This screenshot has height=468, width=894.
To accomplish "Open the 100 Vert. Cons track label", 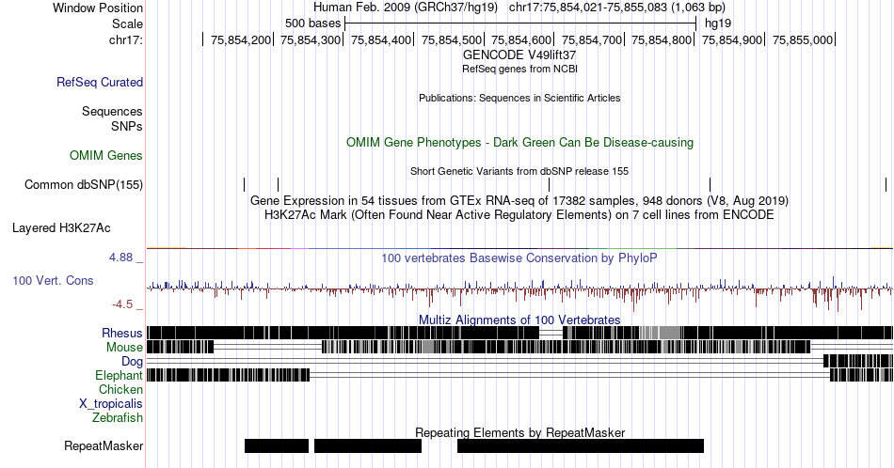I will [x=53, y=280].
